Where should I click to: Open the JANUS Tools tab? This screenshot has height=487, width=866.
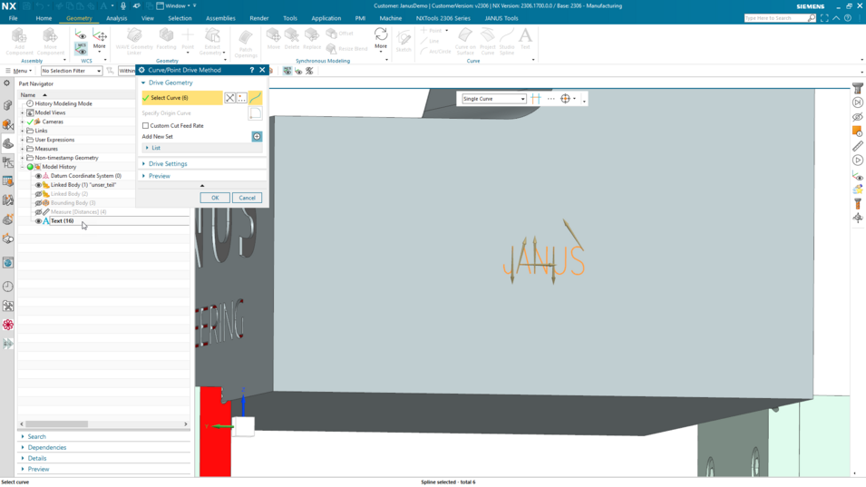[x=501, y=18]
